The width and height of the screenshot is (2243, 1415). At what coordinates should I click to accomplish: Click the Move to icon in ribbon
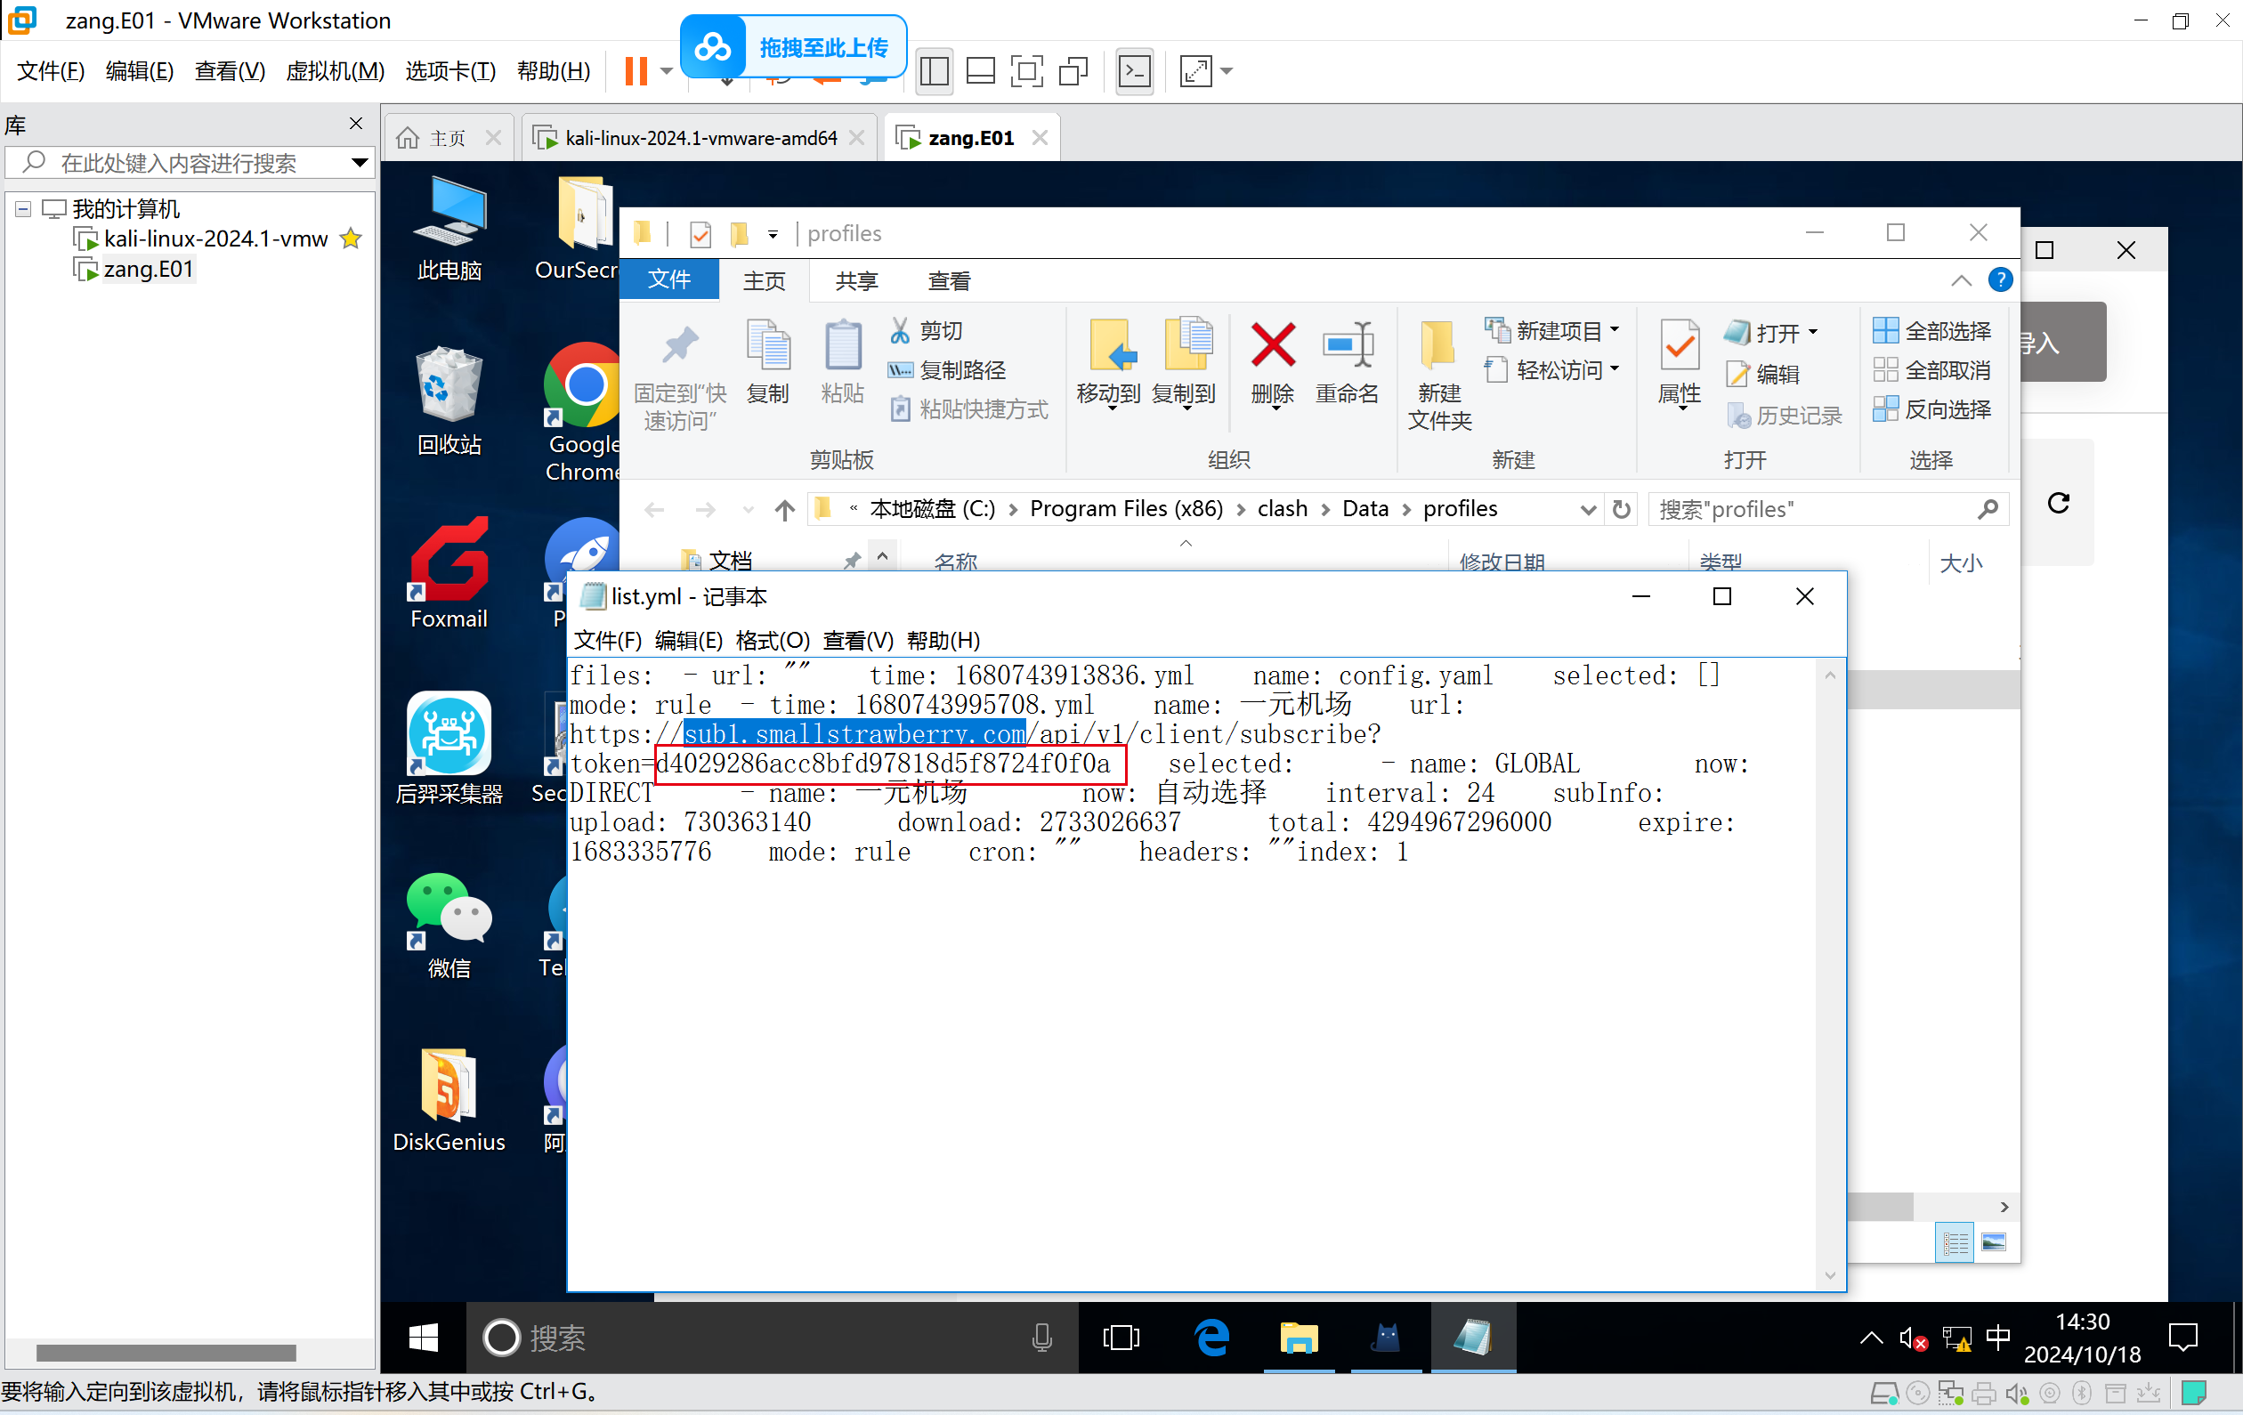[x=1111, y=345]
